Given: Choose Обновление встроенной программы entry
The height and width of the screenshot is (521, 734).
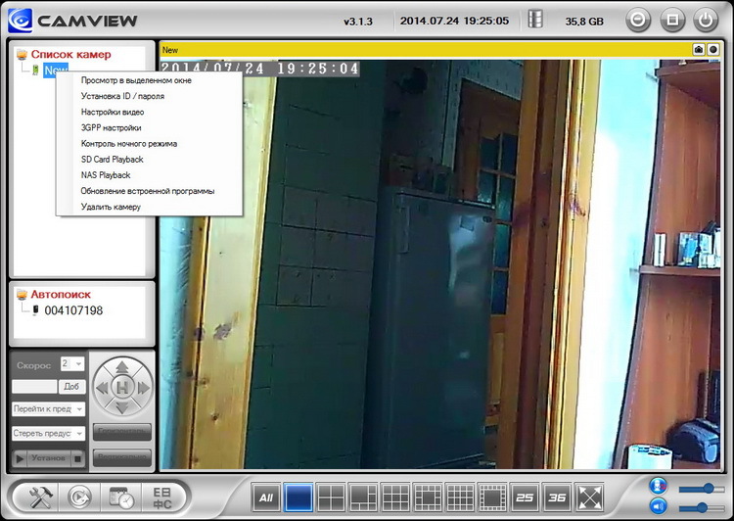Looking at the screenshot, I should [x=148, y=191].
